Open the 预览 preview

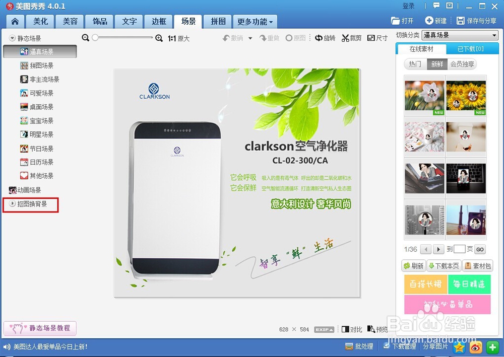[377, 329]
